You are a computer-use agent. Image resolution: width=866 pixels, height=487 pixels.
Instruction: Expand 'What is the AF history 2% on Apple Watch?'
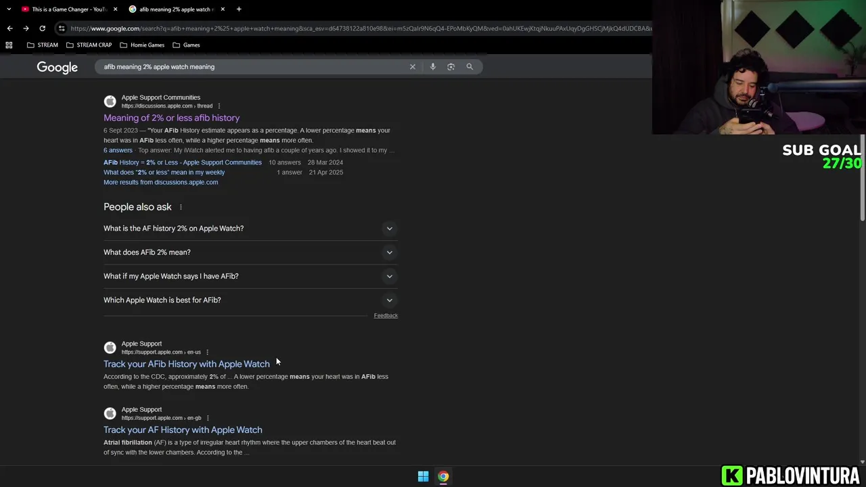click(250, 229)
